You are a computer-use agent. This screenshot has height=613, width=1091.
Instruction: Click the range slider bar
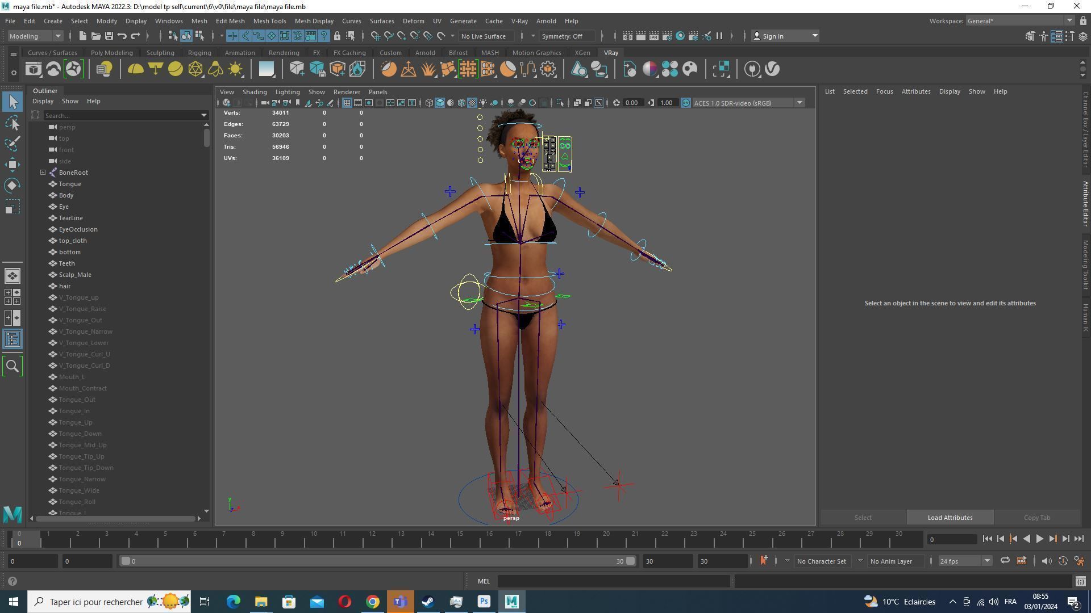click(x=378, y=561)
